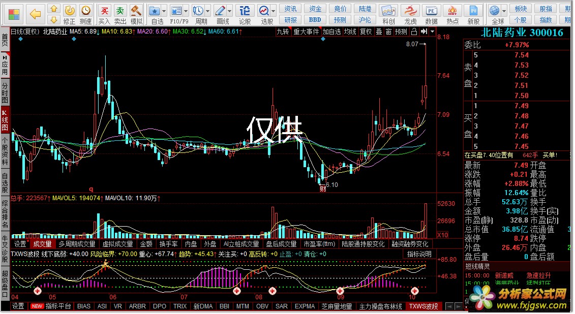Viewport: 575px width, 314px height.
Task: Open the 模拟 simulation gavel icon
Action: [136, 14]
